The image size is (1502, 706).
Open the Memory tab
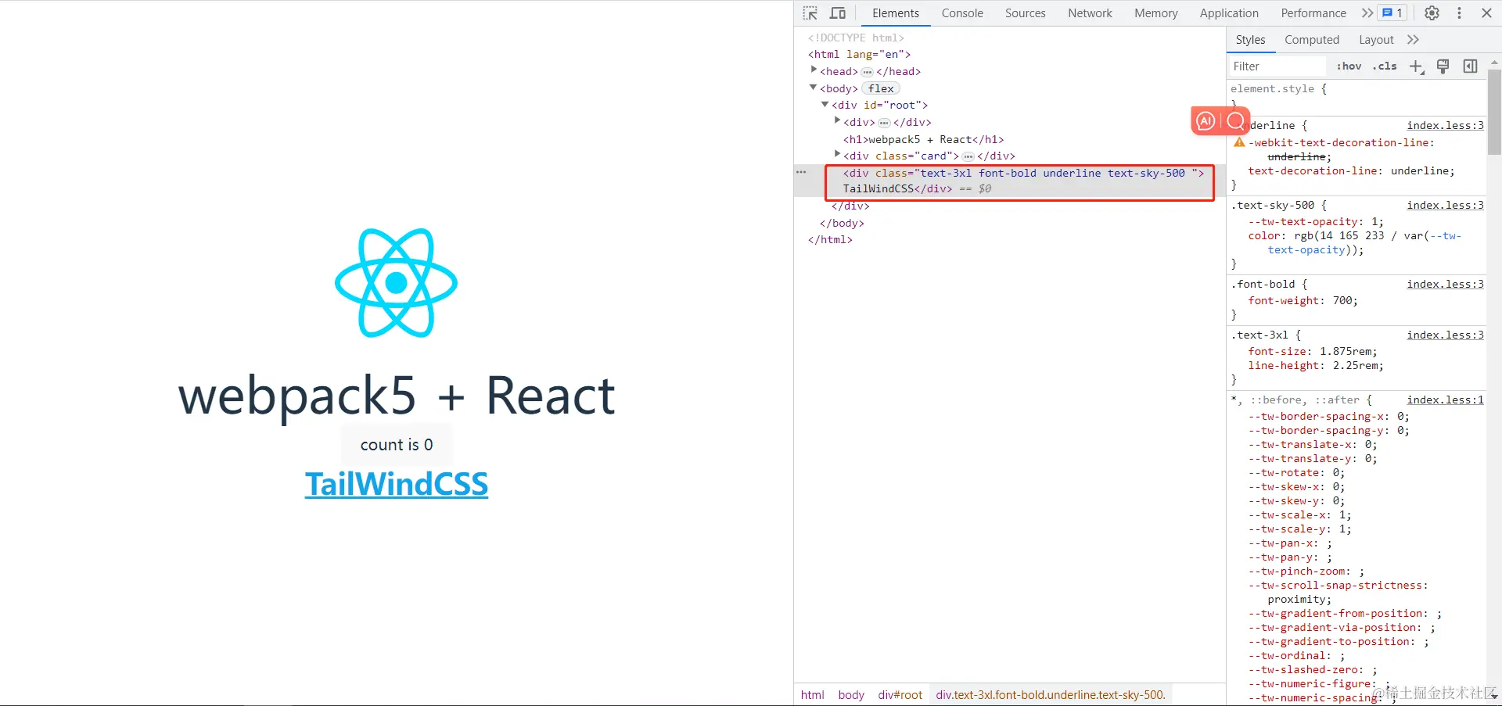[x=1156, y=13]
